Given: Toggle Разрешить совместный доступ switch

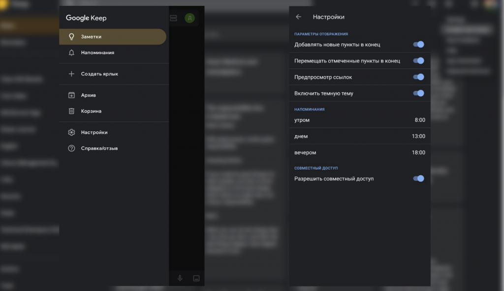Looking at the screenshot, I should coord(418,178).
